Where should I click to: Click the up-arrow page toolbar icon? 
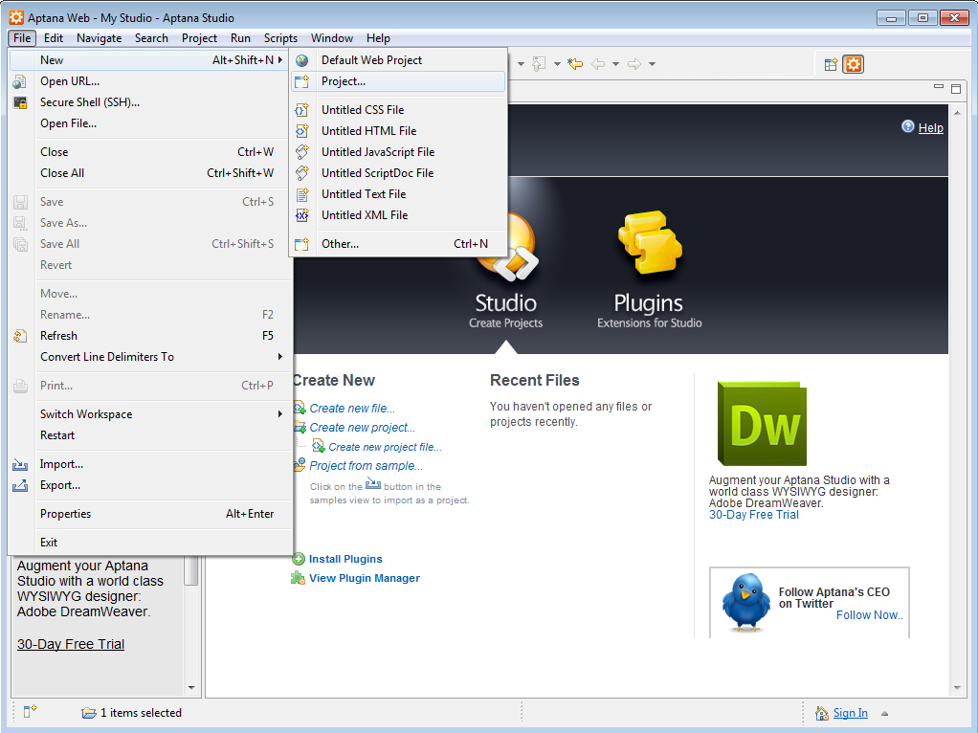(539, 63)
